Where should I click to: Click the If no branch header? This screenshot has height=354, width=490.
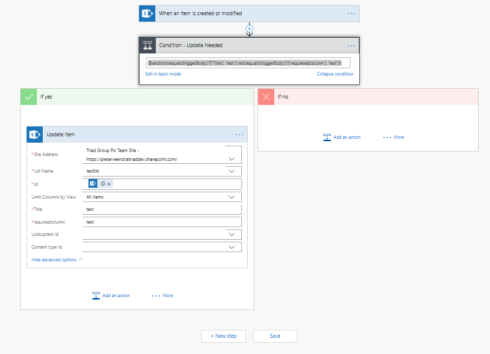[x=368, y=97]
